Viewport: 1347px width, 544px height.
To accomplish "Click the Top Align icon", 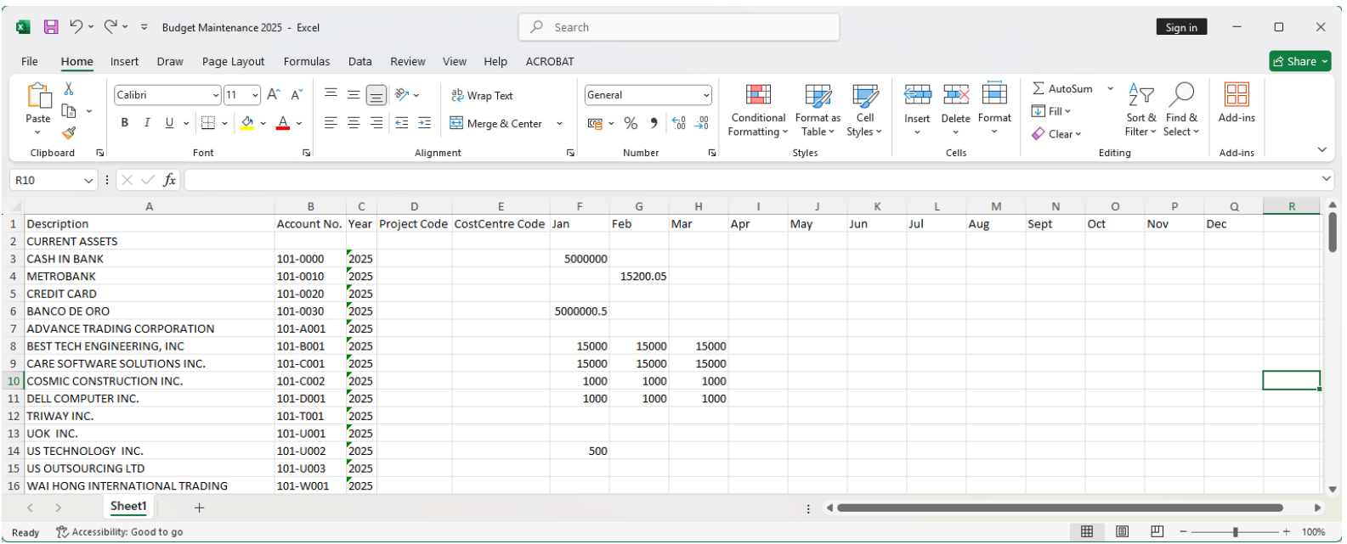I will click(331, 94).
